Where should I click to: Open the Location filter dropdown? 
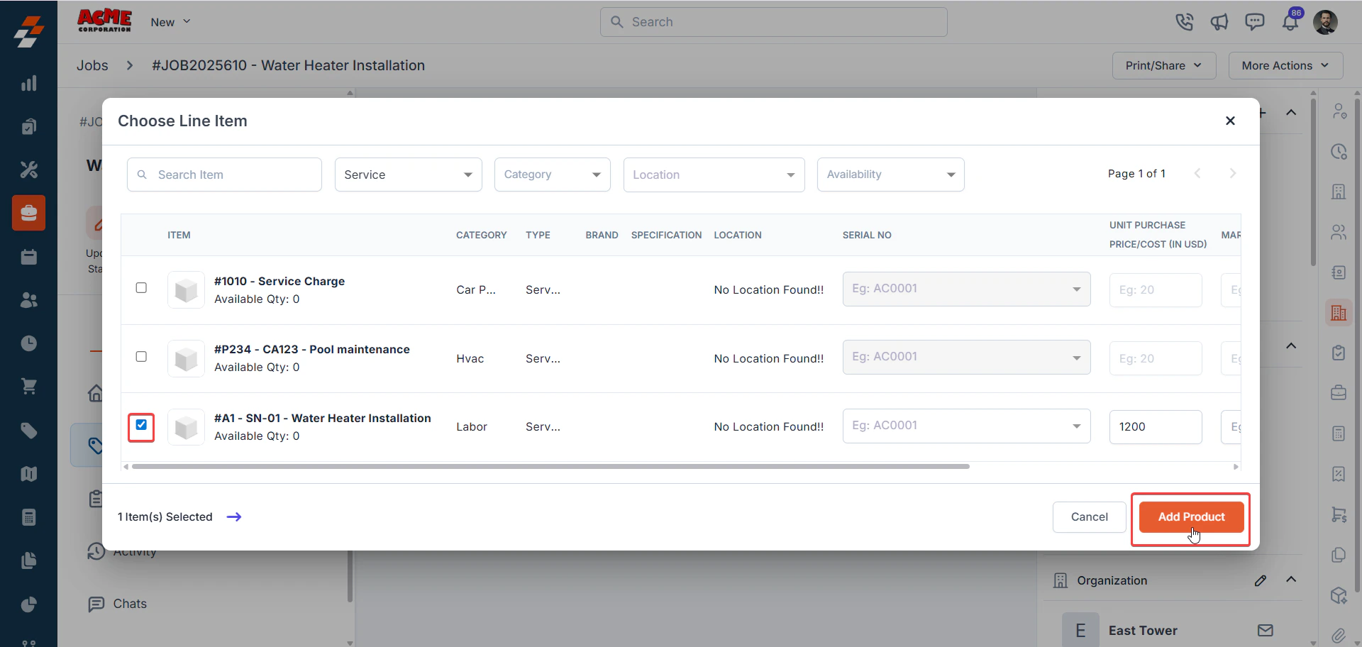click(714, 175)
